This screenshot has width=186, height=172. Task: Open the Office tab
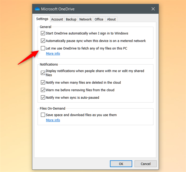99,19
